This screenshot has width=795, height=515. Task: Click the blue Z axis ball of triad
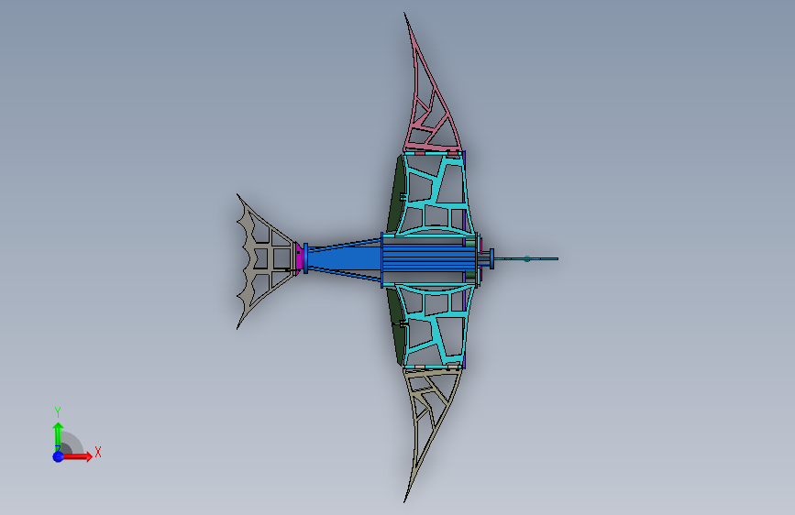[x=59, y=456]
